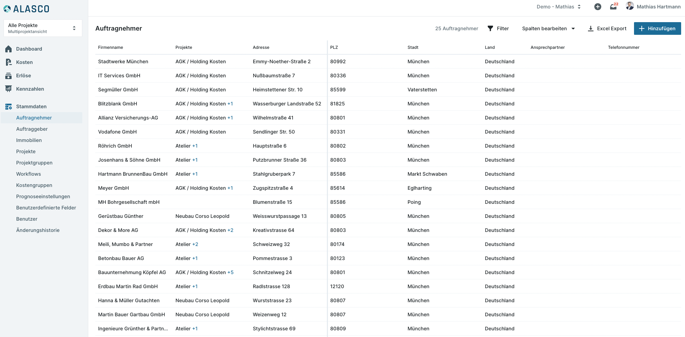Click the Hinzufügen button

click(x=657, y=28)
